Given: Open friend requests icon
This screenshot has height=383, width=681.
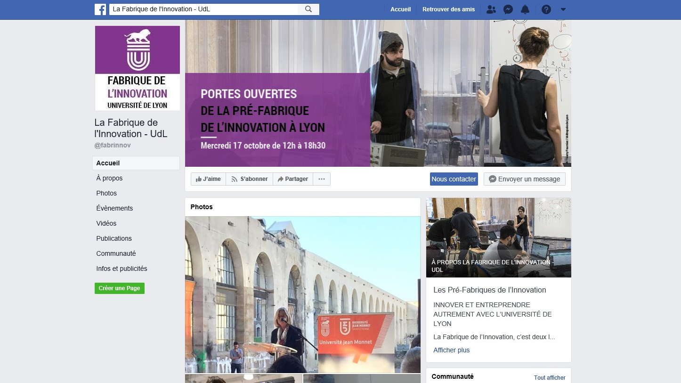Looking at the screenshot, I should (x=491, y=9).
